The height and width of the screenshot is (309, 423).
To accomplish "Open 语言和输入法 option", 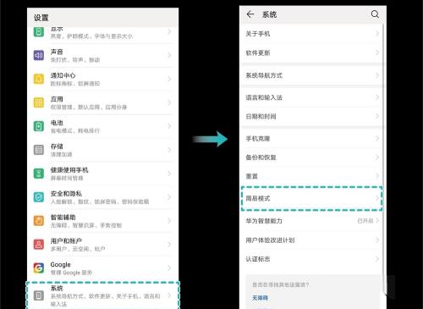I will (311, 97).
